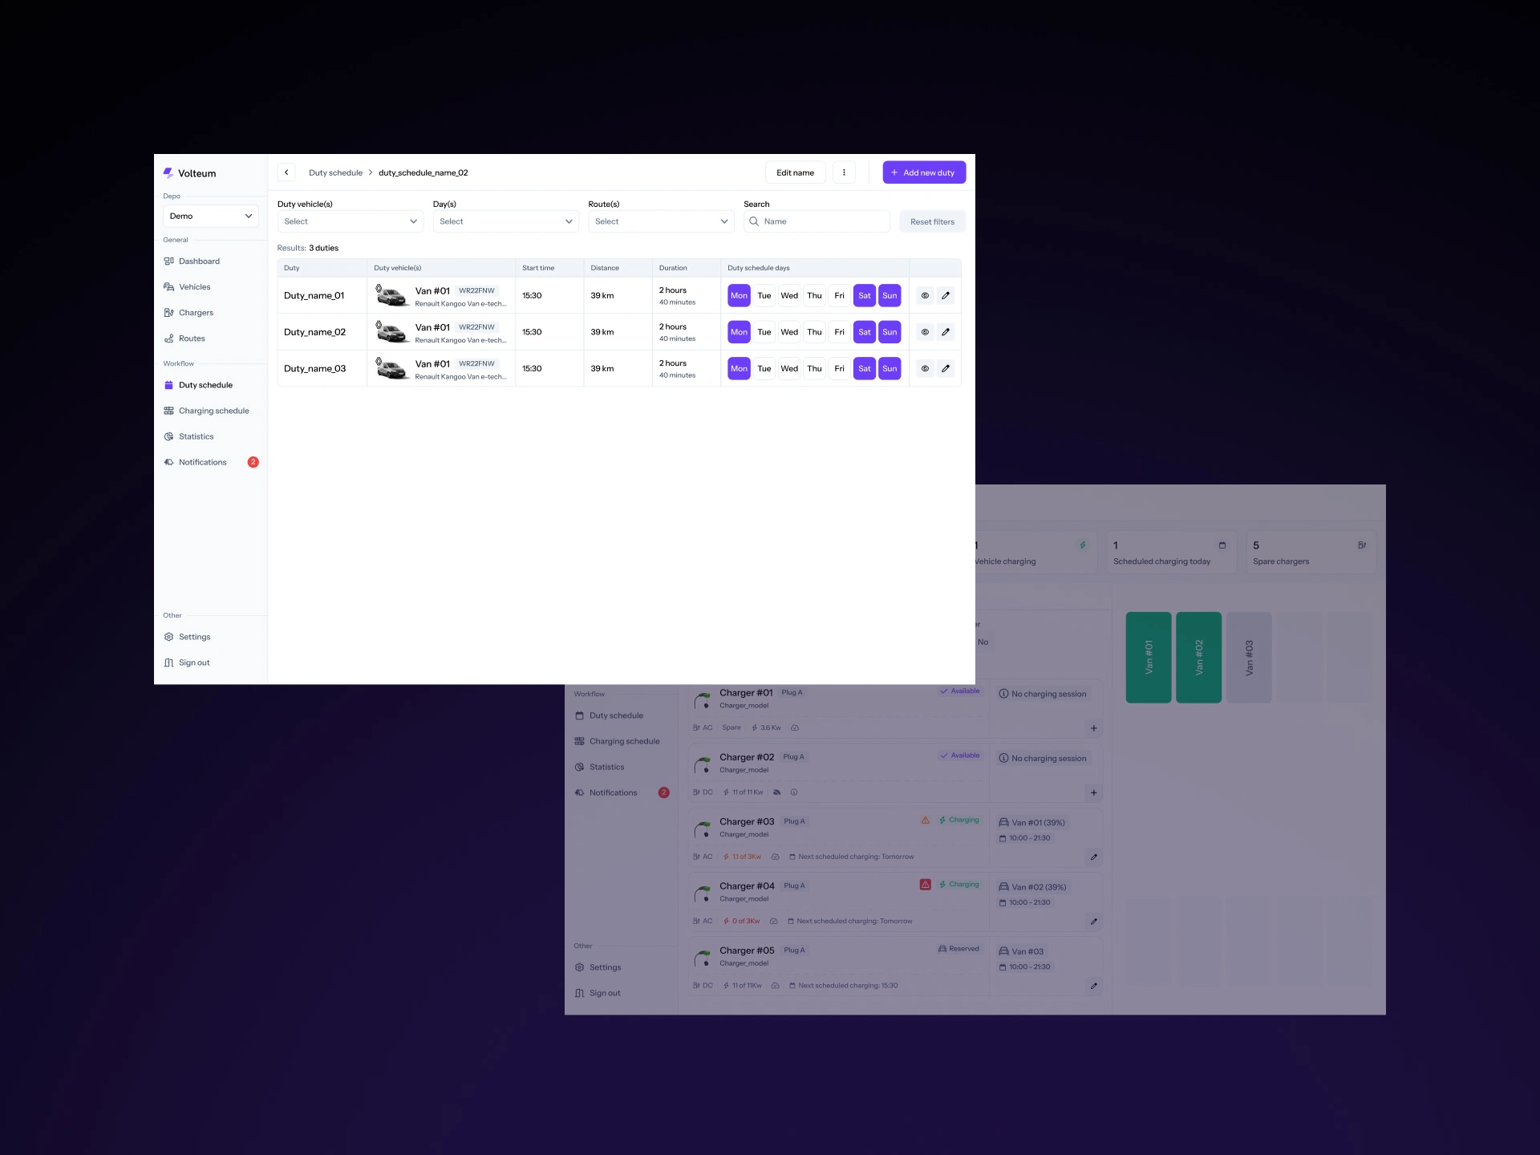Screen dimensions: 1540x1155
Task: Click the Volteum logo icon
Action: 168,172
